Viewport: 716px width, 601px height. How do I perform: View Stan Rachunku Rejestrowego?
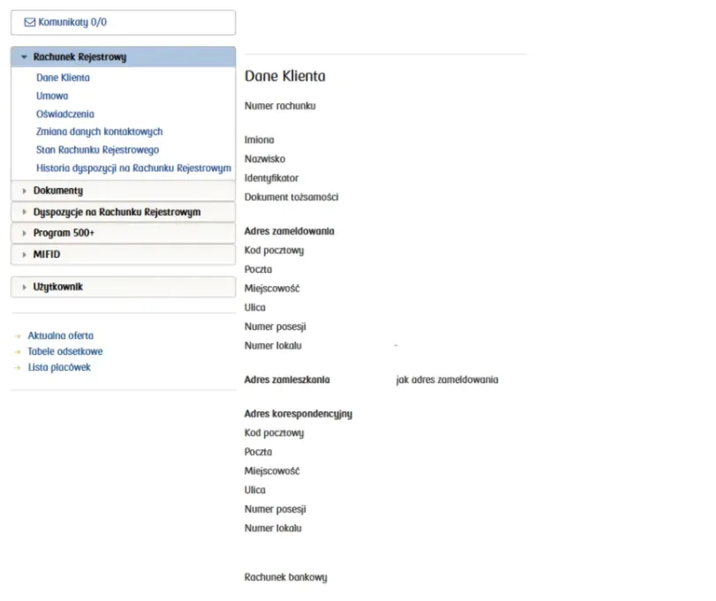click(97, 150)
